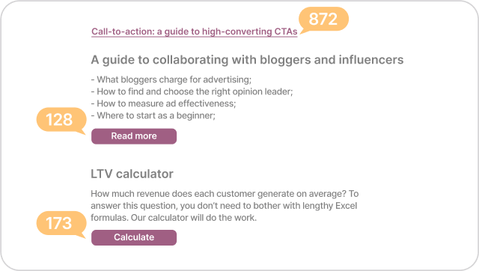Click the 173 clicks speech bubble

pyautogui.click(x=61, y=224)
